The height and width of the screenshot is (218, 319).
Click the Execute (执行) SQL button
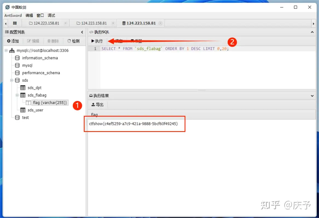point(97,41)
